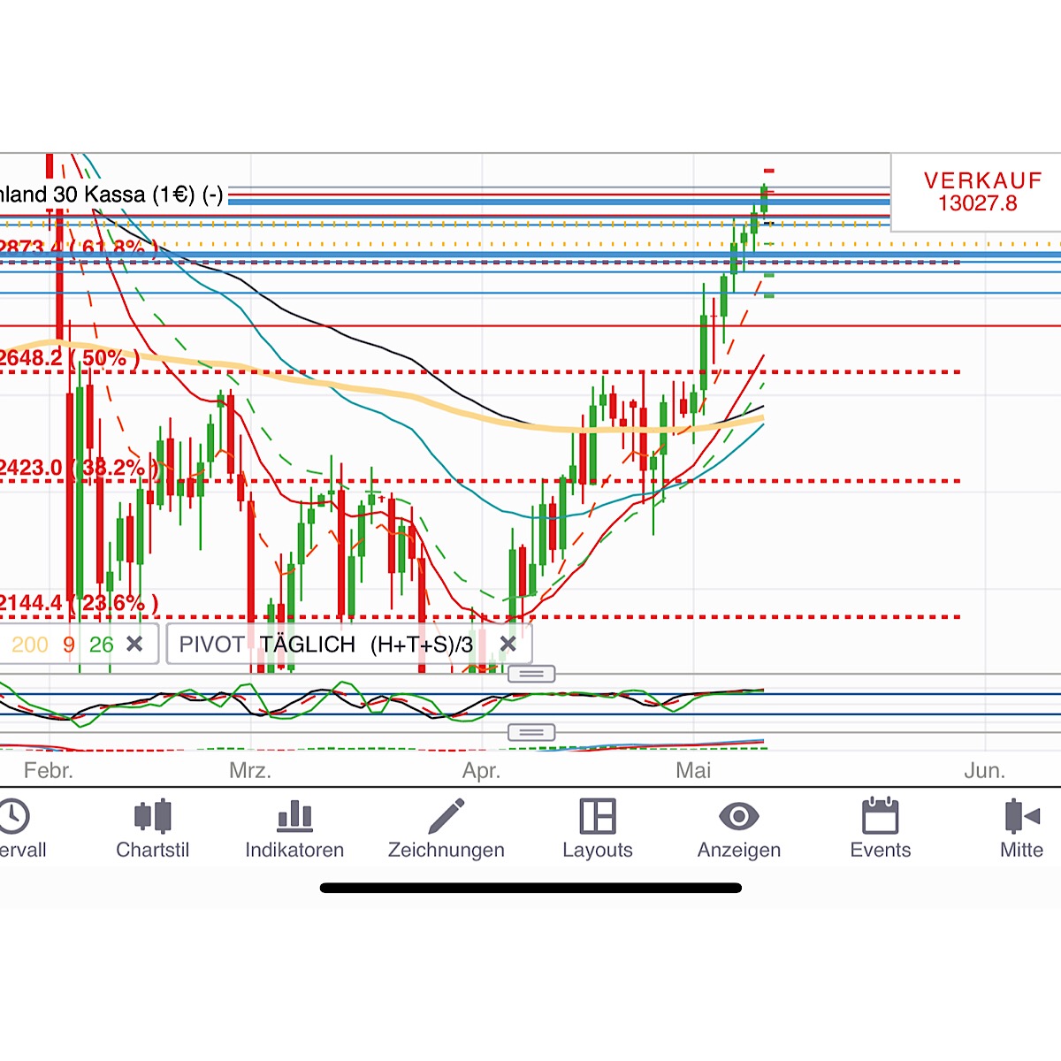Expand the oscillator panel via upper grip handle

531,674
